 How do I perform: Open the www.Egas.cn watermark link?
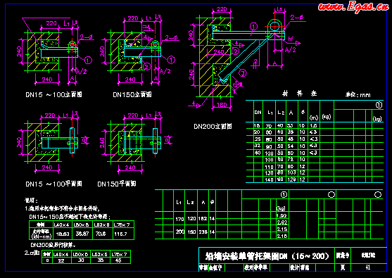pos(353,6)
